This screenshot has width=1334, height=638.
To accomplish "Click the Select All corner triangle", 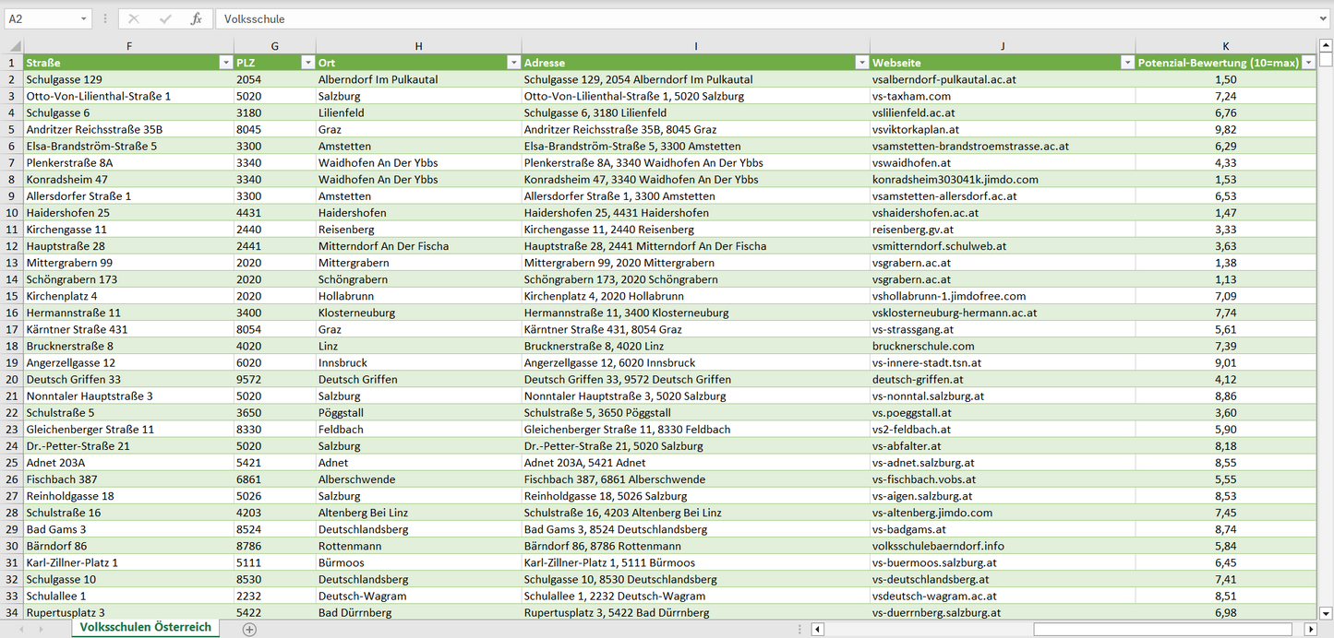I will [x=14, y=46].
